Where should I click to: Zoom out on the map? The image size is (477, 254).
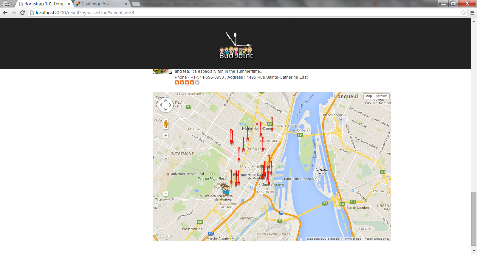point(166,194)
